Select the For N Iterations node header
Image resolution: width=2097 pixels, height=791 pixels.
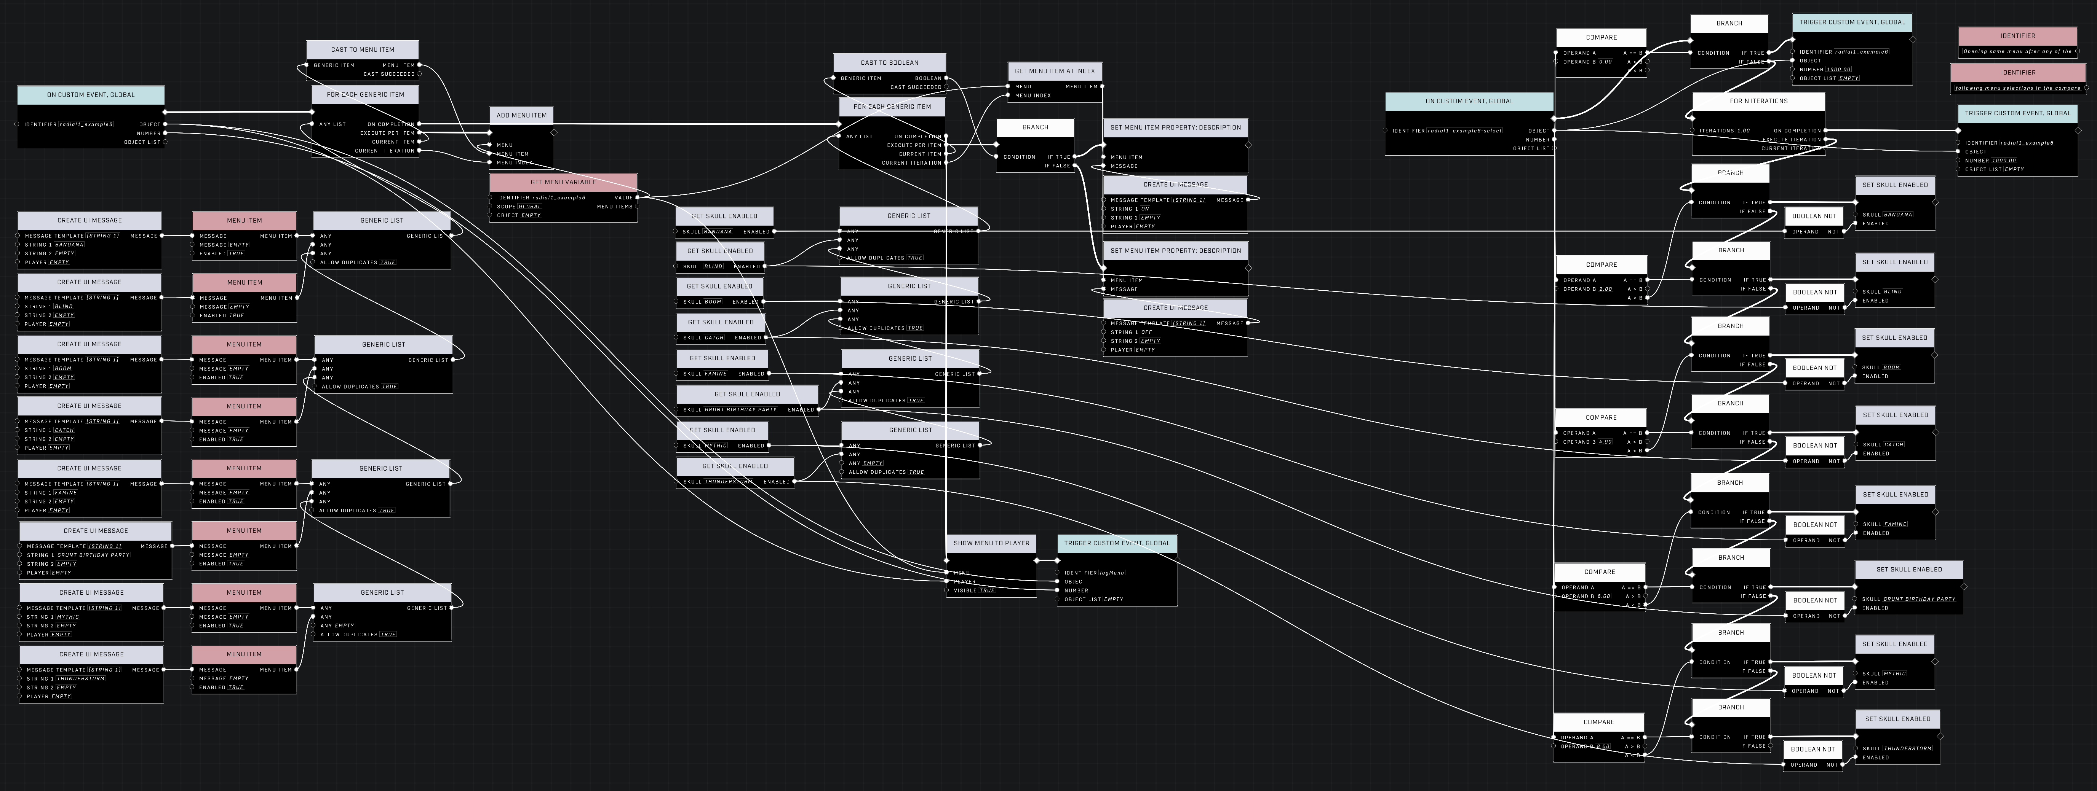tap(1758, 102)
